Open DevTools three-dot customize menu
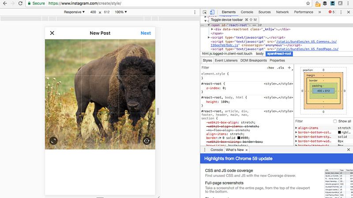 (341, 12)
